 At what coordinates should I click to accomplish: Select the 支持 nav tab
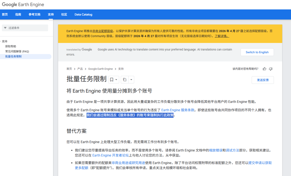51,15
